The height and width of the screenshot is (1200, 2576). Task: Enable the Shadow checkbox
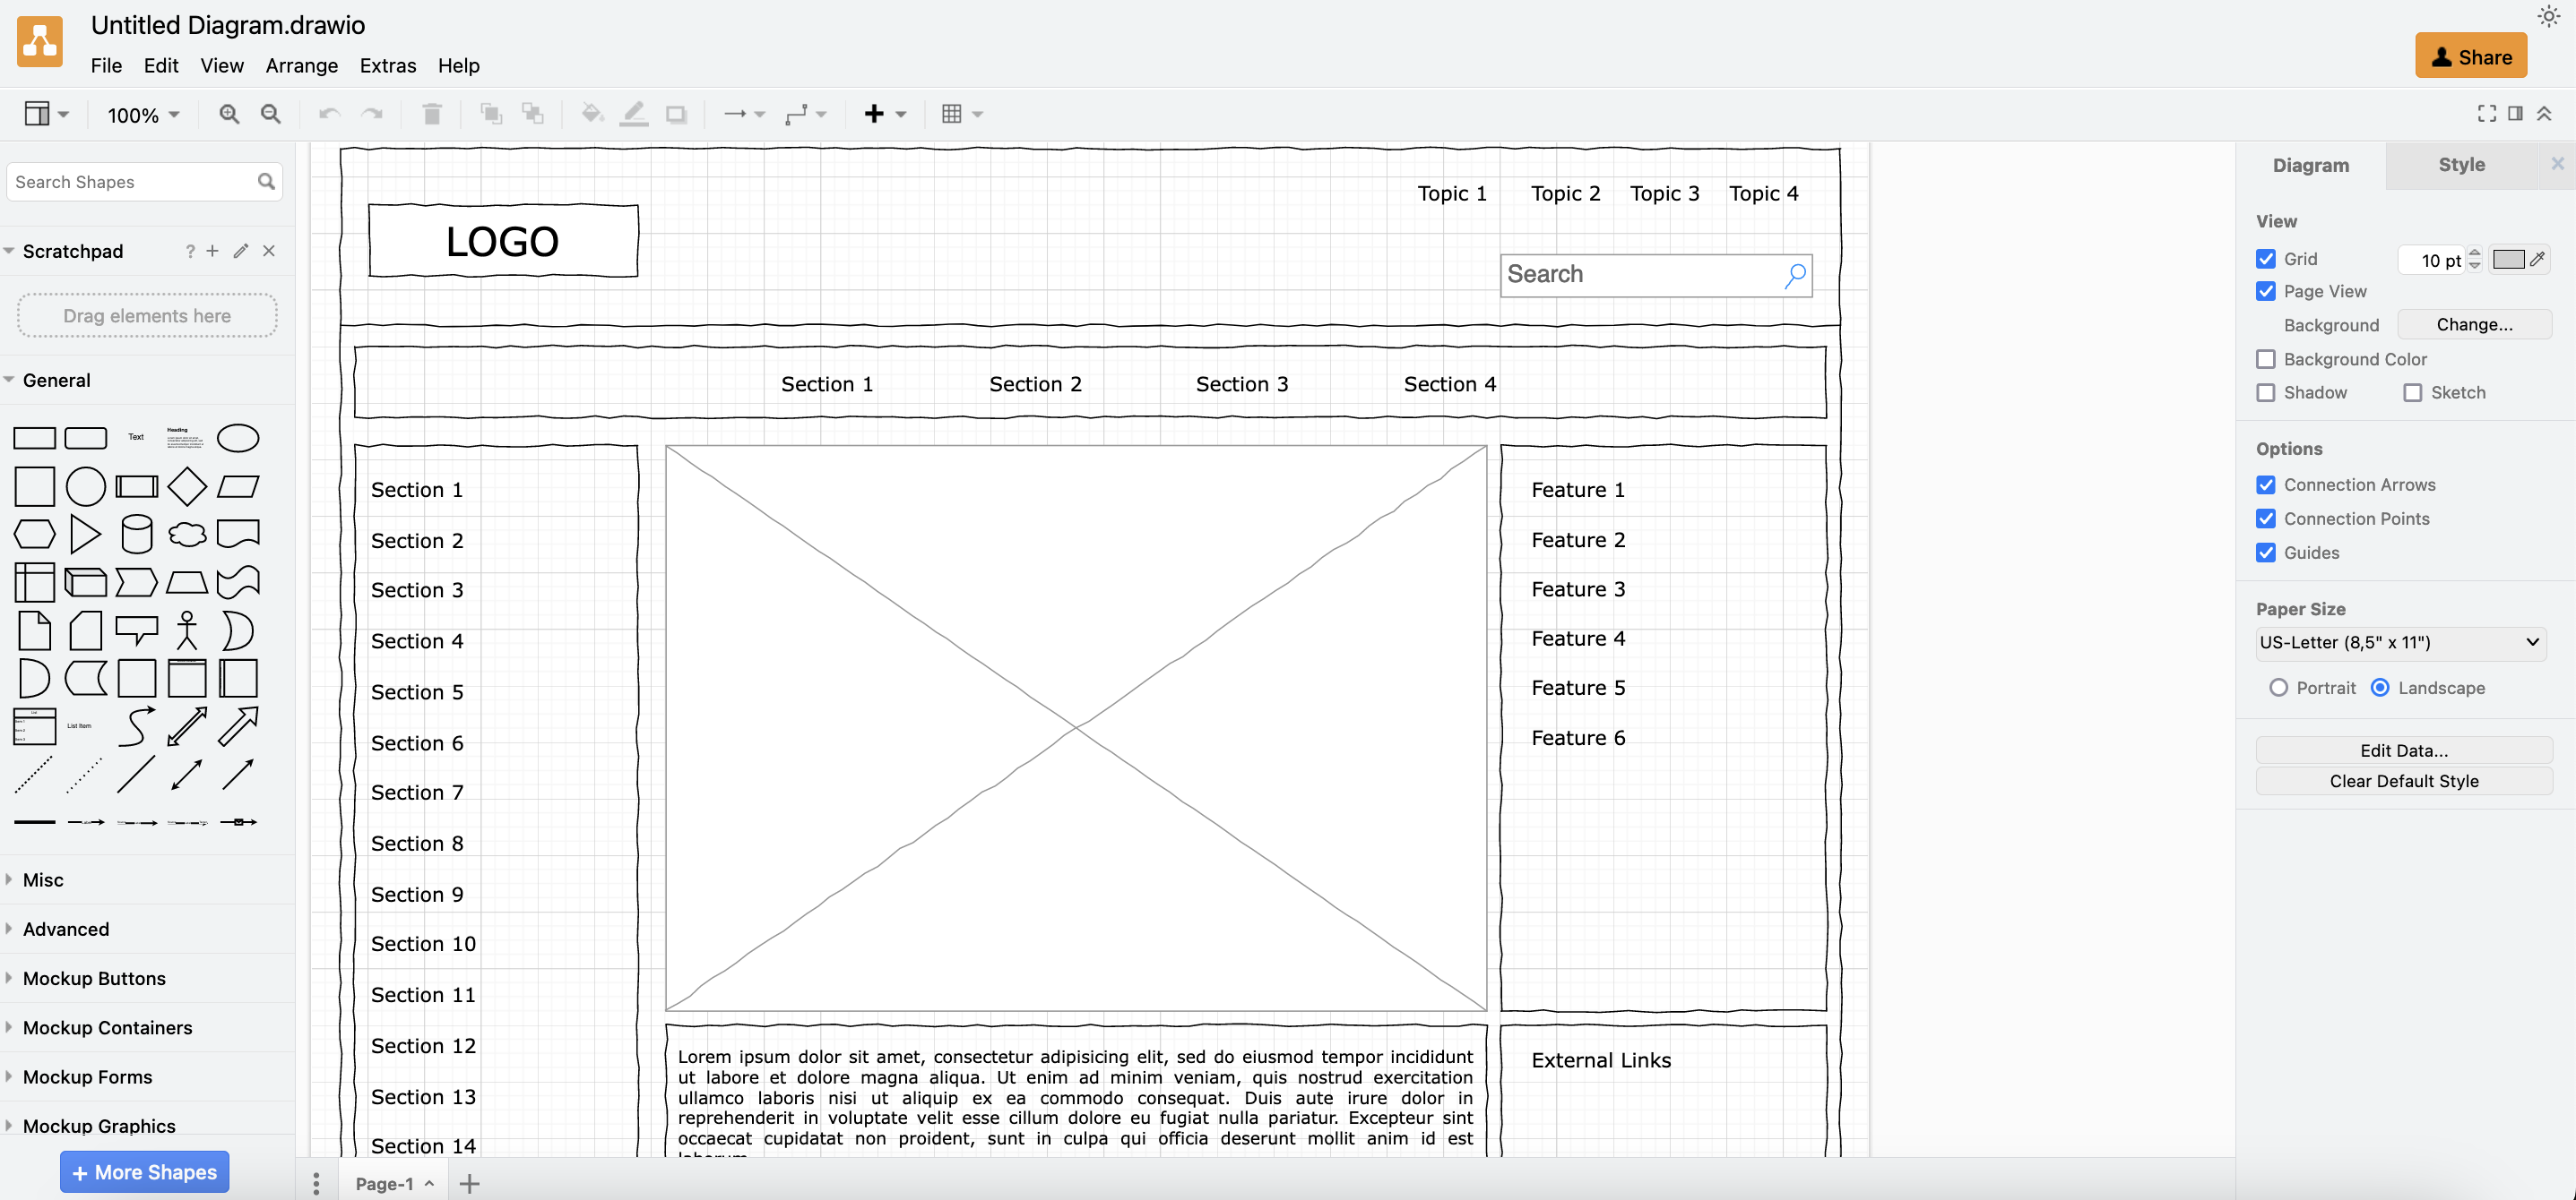tap(2267, 392)
